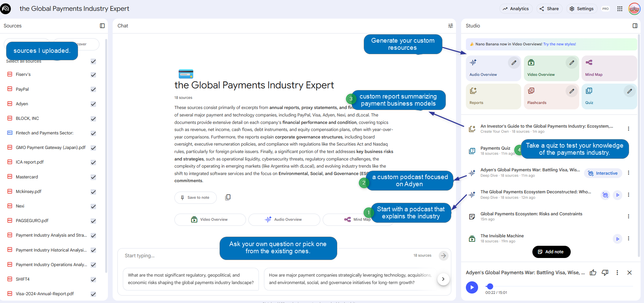Open chat configuration settings icon
Viewport: 644px width, 303px height.
451,26
